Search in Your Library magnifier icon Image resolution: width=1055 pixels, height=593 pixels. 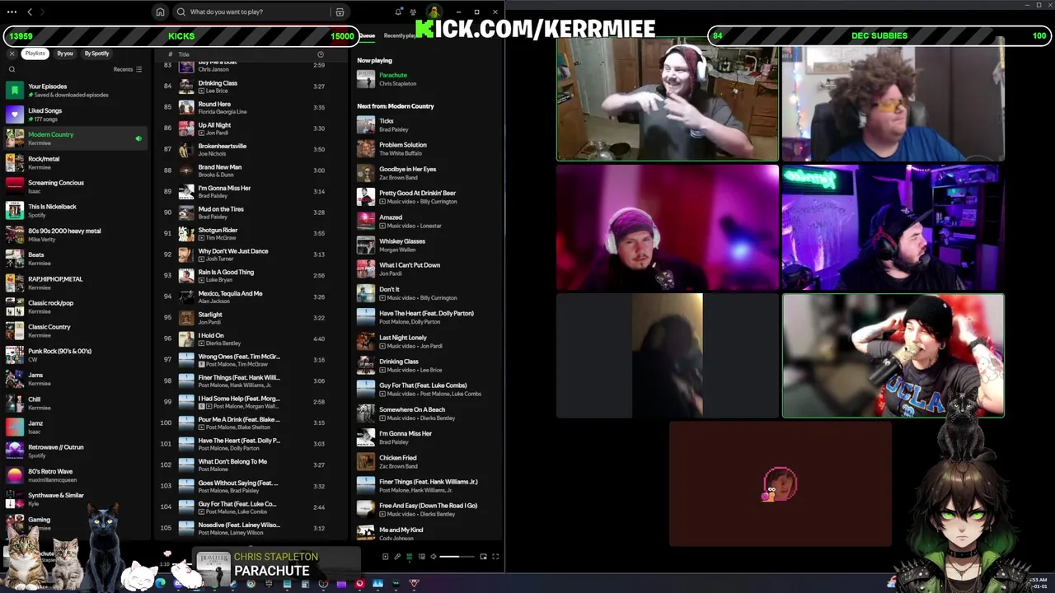point(12,69)
